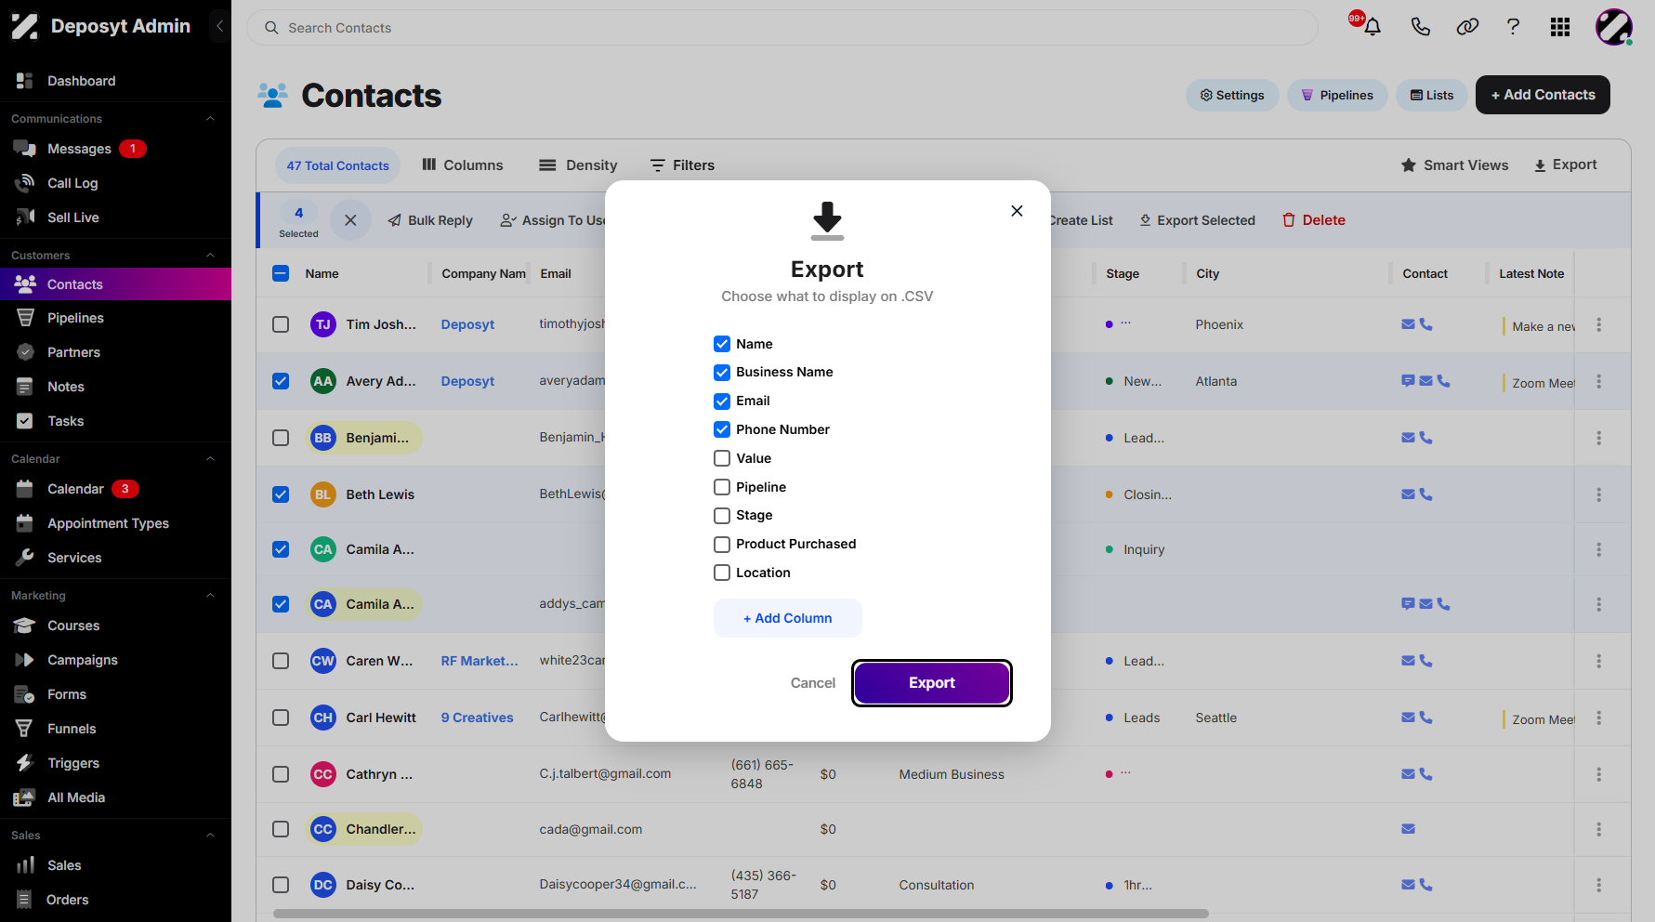The width and height of the screenshot is (1655, 922).
Task: Open the help question mark icon
Action: 1513,27
